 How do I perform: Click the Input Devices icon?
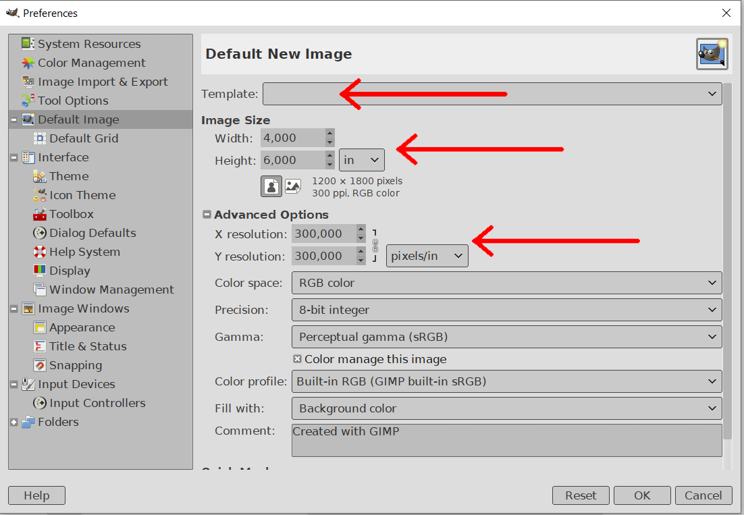[x=28, y=384]
